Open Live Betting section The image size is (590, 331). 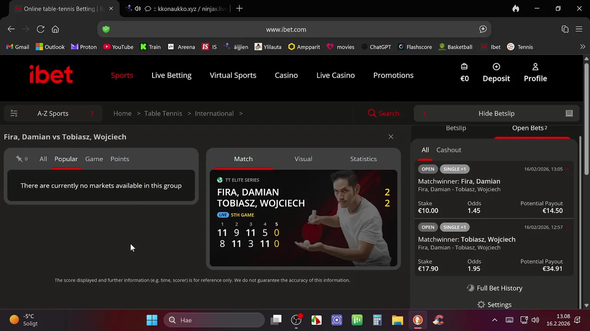[x=171, y=75]
